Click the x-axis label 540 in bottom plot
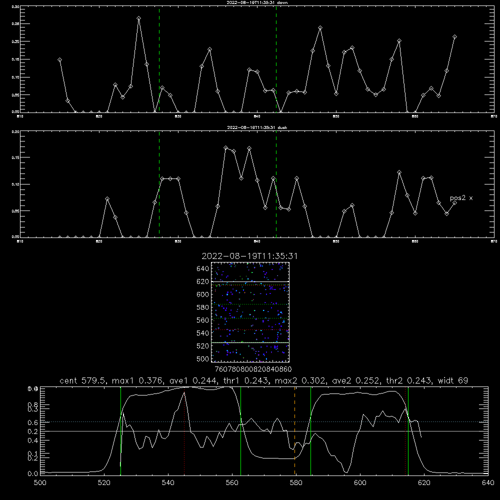500x500 pixels. click(x=168, y=483)
